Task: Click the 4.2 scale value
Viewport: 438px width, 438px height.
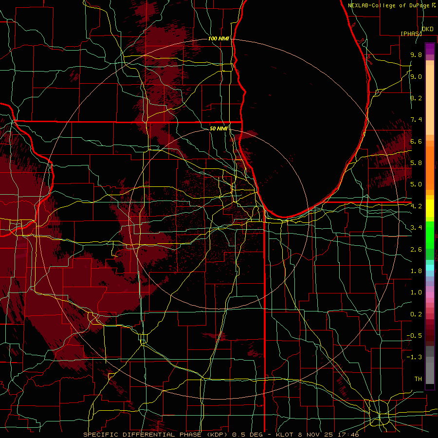Action: point(416,206)
